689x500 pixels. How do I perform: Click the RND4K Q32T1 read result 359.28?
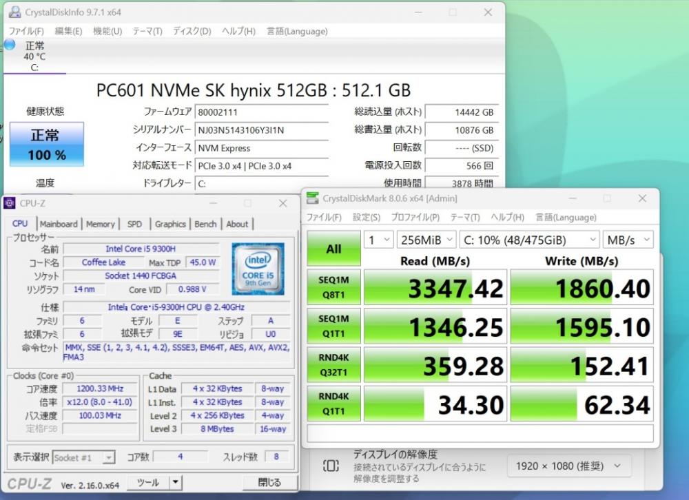(435, 365)
